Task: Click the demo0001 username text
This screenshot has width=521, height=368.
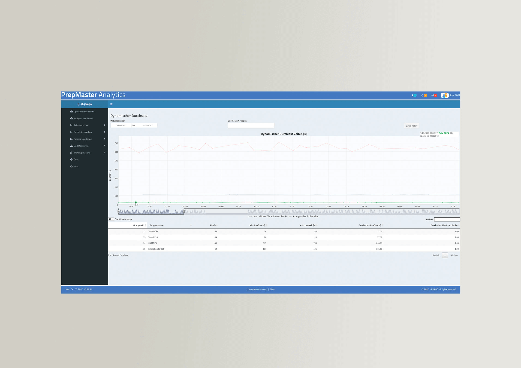Action: point(454,95)
